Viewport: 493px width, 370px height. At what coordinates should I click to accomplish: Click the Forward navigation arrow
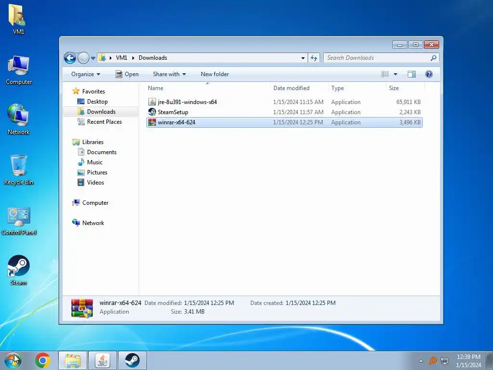[83, 58]
